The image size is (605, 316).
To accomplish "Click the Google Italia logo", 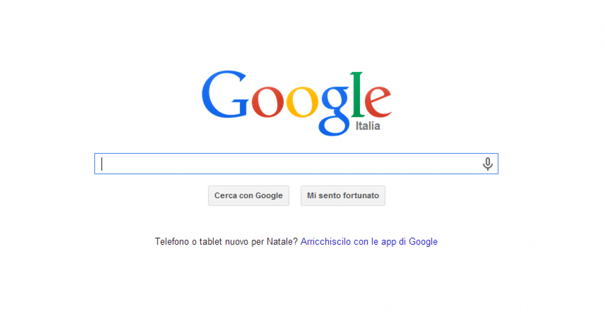I will (296, 103).
